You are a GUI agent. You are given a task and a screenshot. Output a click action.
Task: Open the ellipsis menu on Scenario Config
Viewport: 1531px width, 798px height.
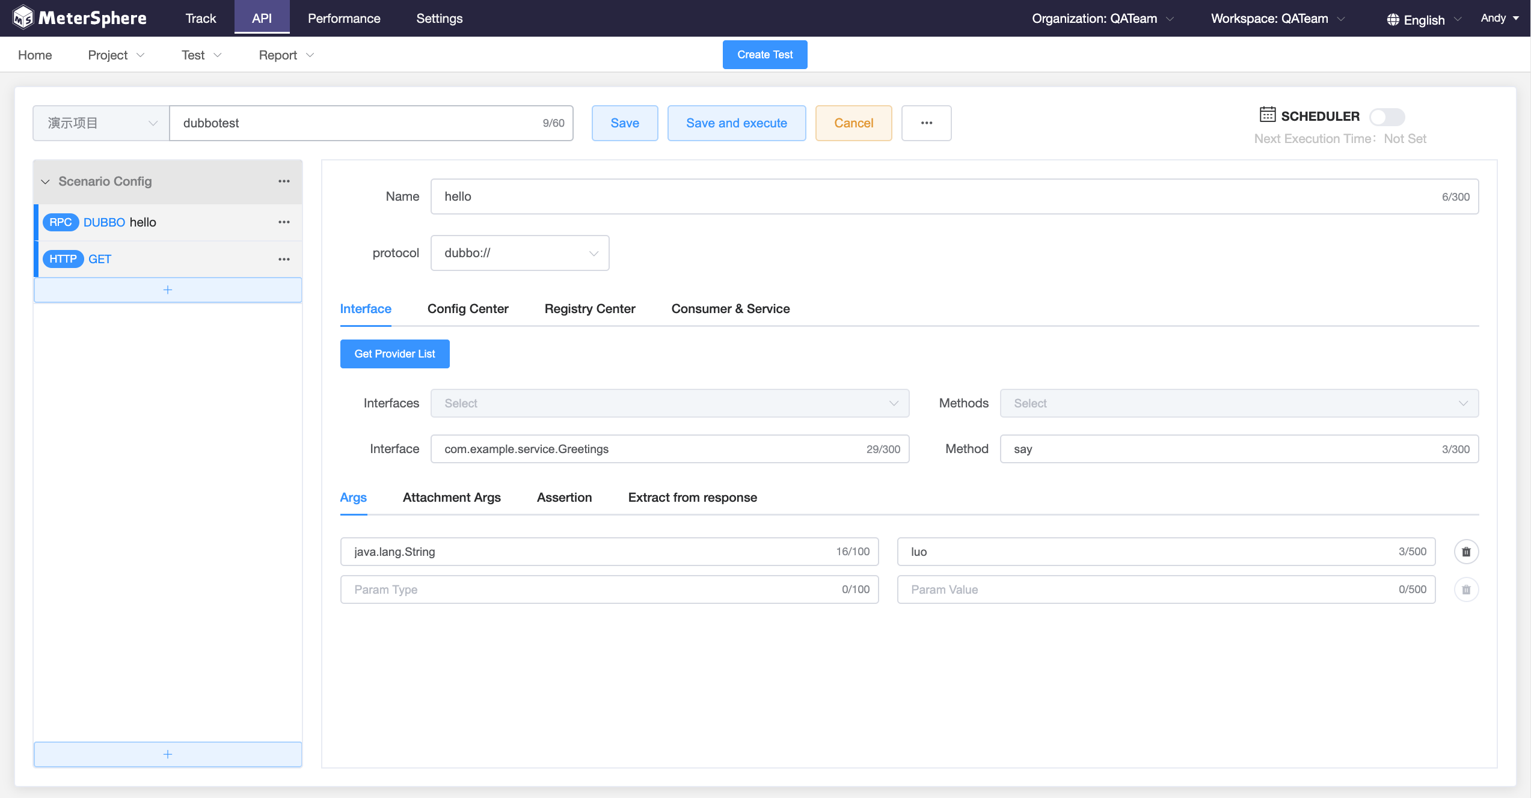284,181
